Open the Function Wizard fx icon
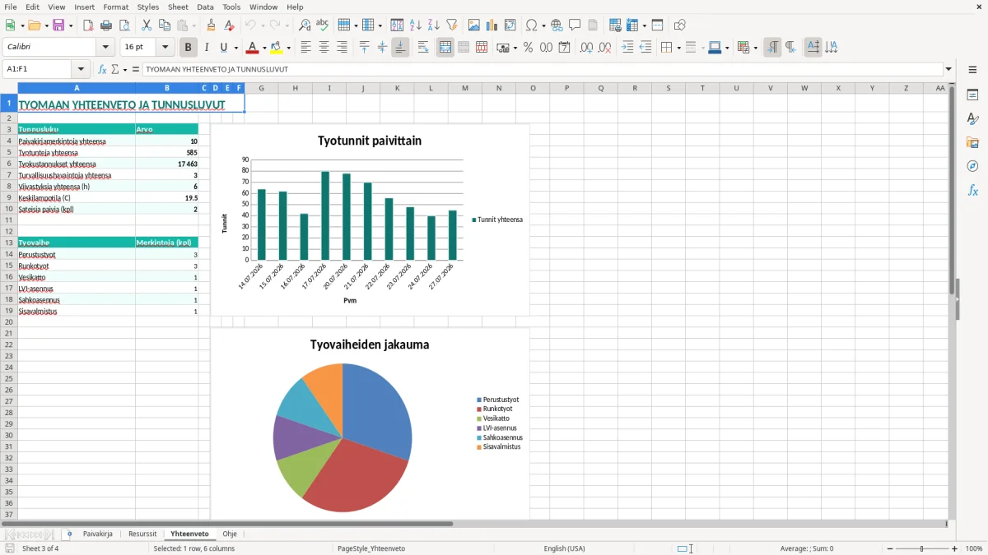Screen dimensions: 988x555 tap(103, 70)
